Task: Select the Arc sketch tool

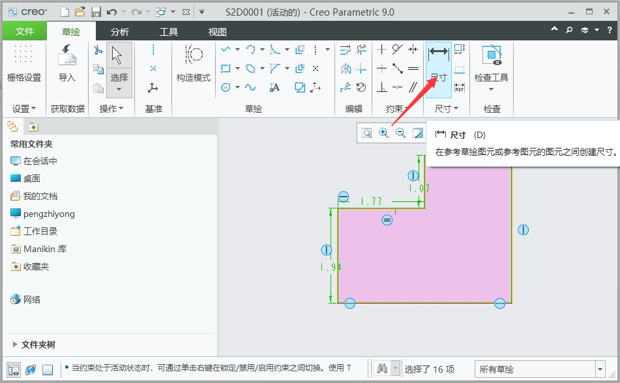Action: [x=250, y=50]
